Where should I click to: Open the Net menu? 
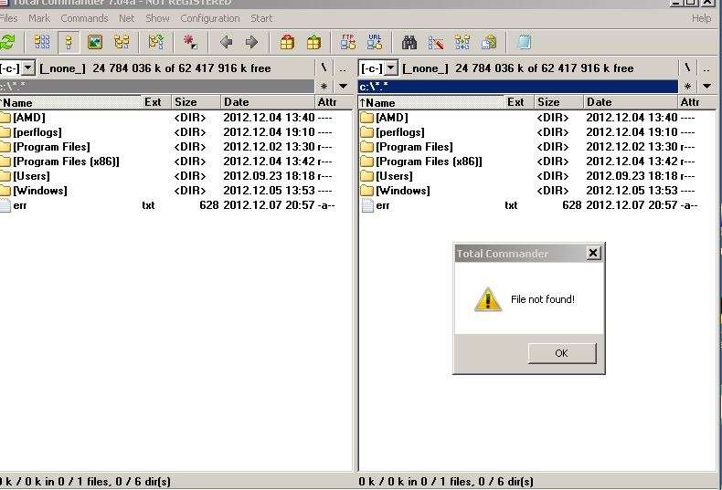tap(127, 18)
